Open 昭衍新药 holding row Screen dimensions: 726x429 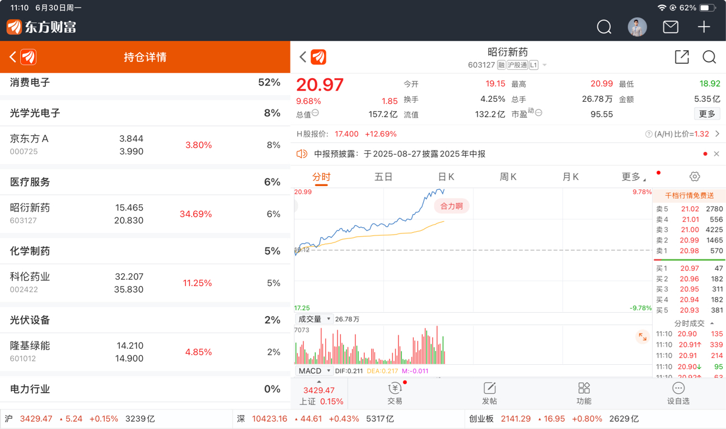(x=145, y=214)
